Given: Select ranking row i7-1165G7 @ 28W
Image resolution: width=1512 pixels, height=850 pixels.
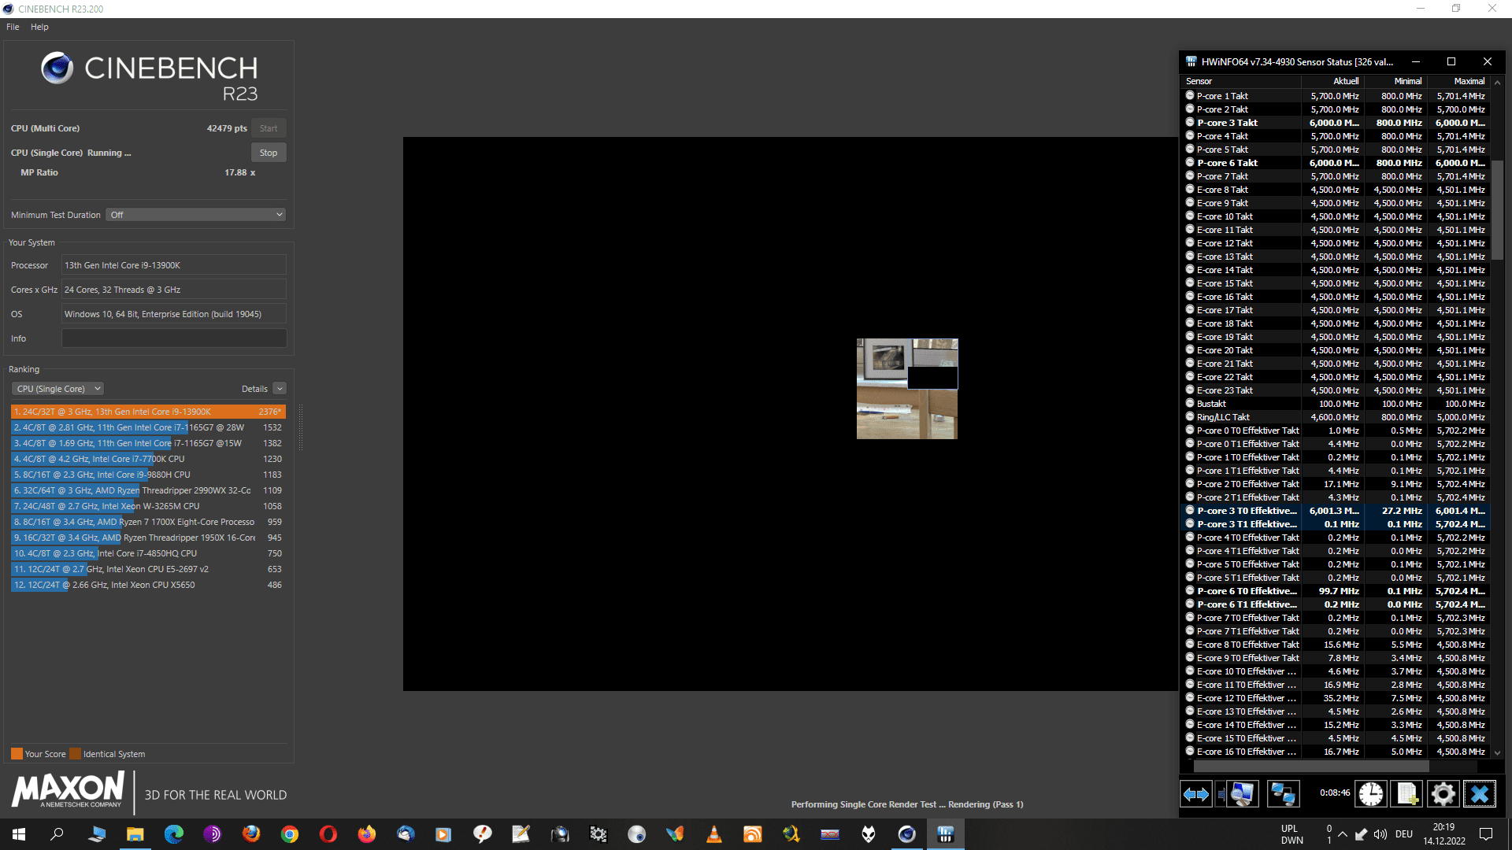Looking at the screenshot, I should 148,427.
